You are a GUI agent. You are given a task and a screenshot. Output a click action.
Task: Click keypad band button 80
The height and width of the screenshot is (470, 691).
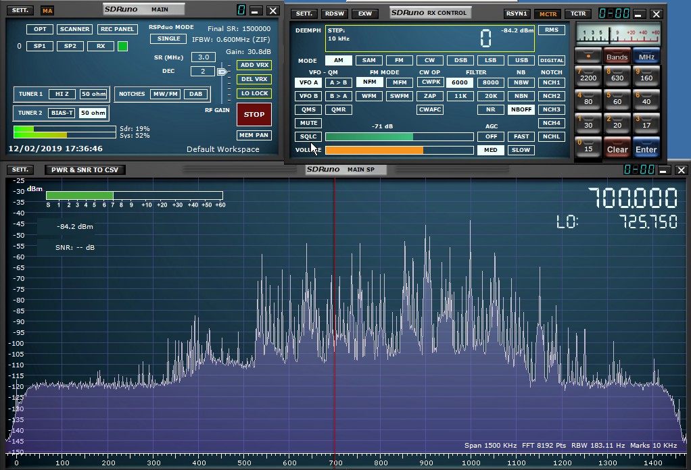[x=588, y=99]
